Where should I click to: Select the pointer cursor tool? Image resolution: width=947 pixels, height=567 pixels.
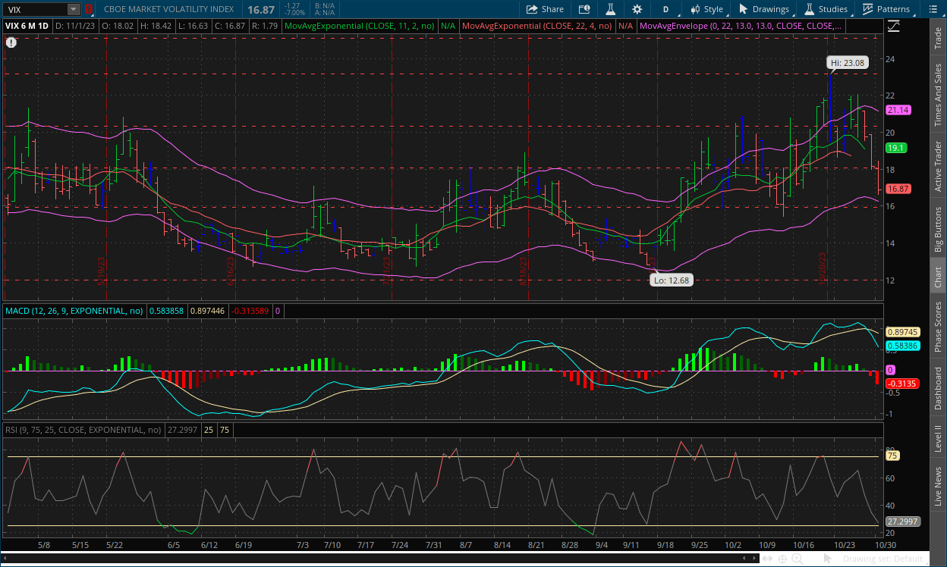[826, 559]
